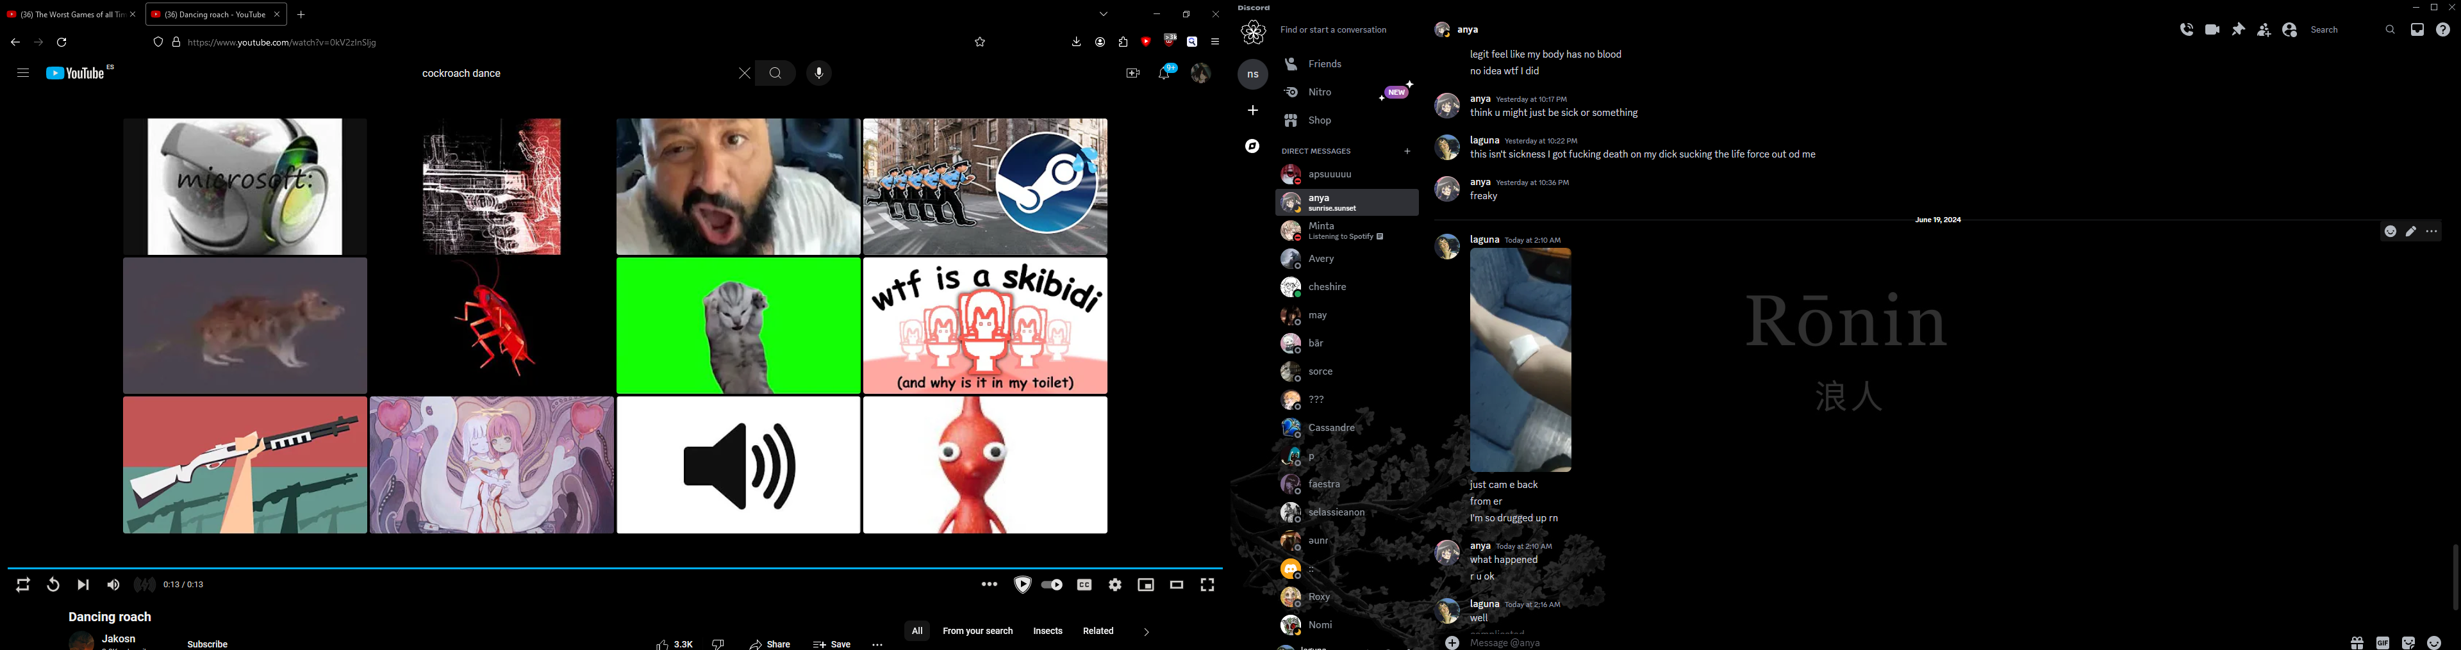The height and width of the screenshot is (650, 2461).
Task: Dislike the Dancing roach video
Action: 718,644
